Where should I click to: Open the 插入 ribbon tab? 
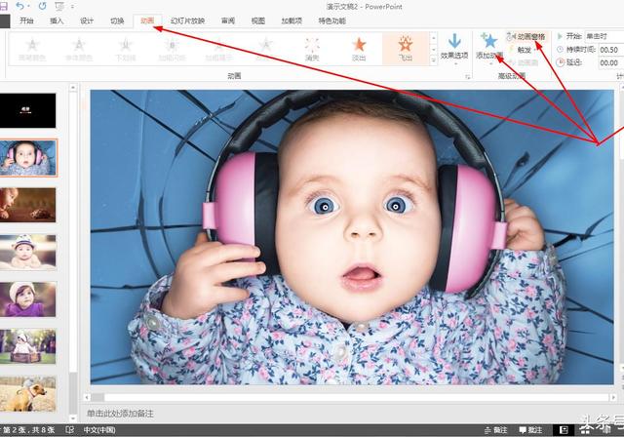pyautogui.click(x=57, y=20)
